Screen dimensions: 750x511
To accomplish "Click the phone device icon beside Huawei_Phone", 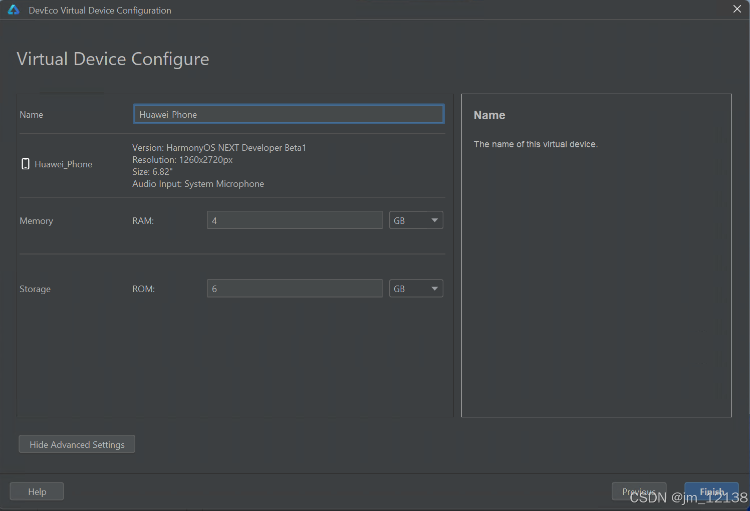I will click(26, 164).
